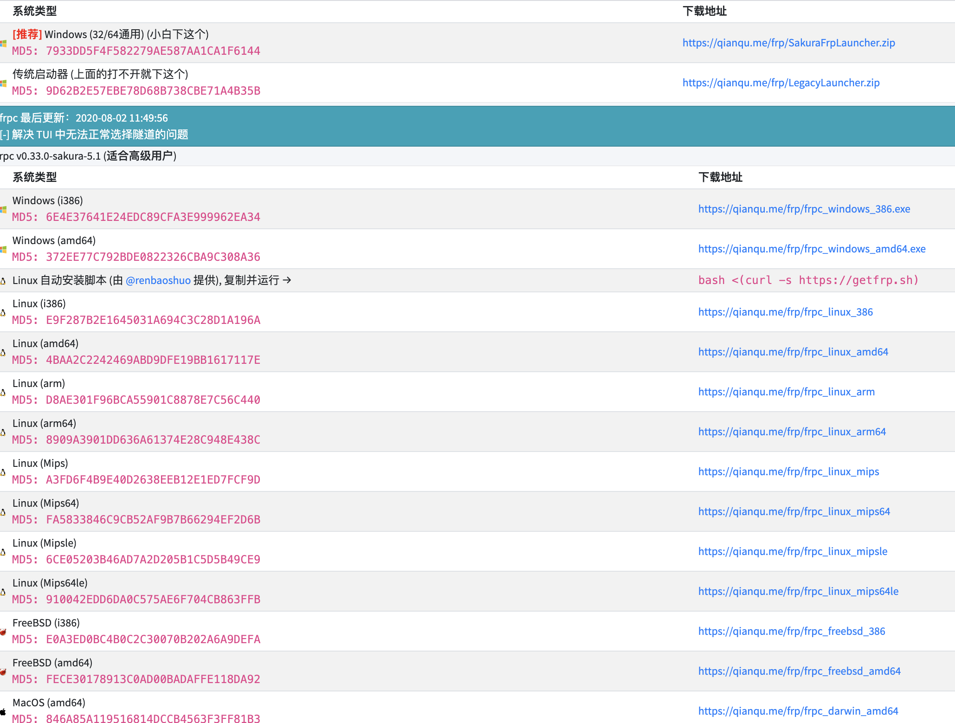Open the @renbaoshuo profile link
Screen dimensions: 955x723
click(x=158, y=280)
